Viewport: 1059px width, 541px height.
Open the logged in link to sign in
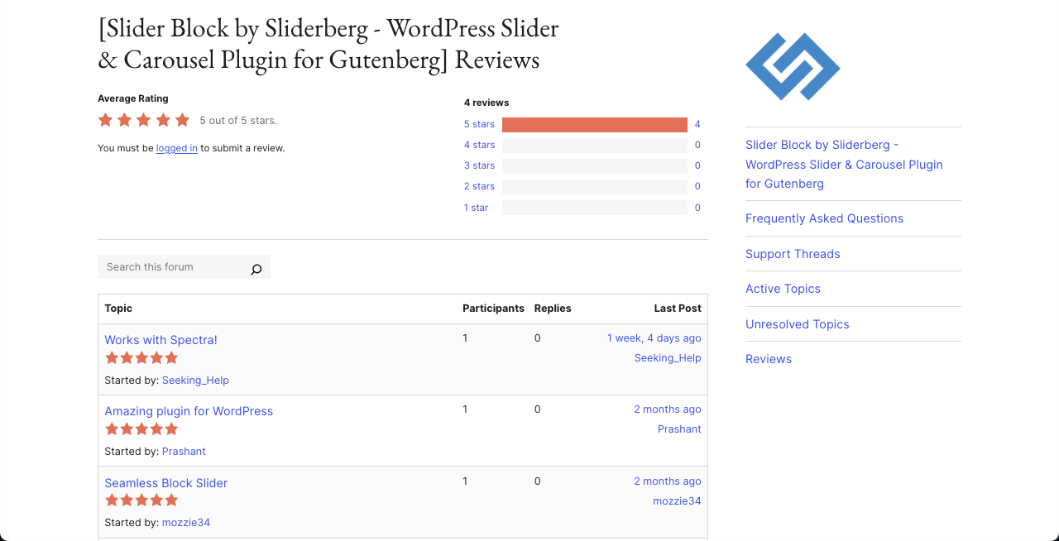pyautogui.click(x=176, y=147)
